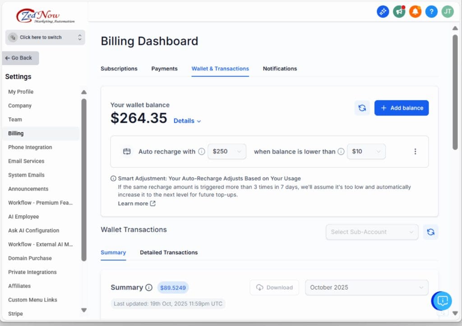The width and height of the screenshot is (462, 326).
Task: Refresh the wallet balance
Action: click(x=362, y=107)
